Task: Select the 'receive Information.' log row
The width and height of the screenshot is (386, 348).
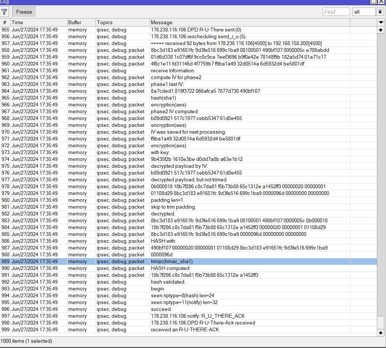Action: pos(173,70)
